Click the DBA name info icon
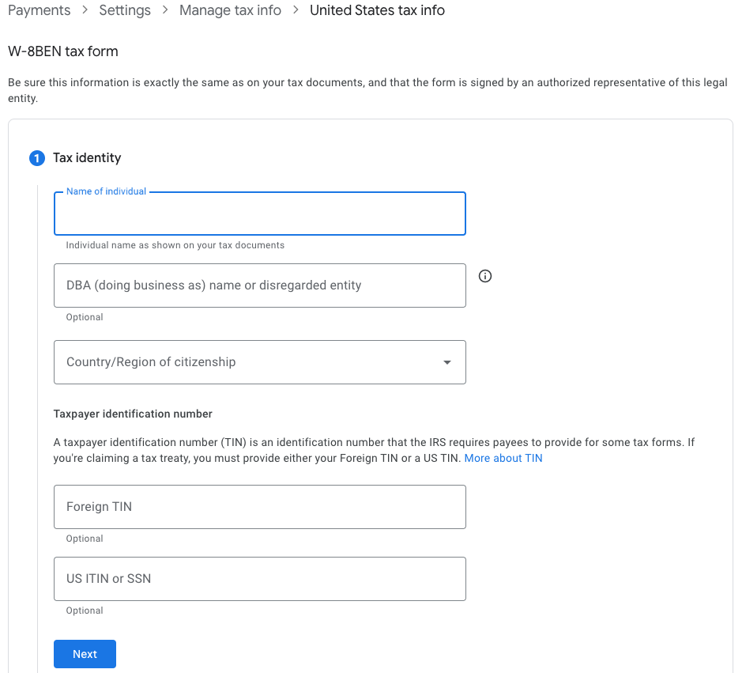Screen dimensions: 746x673 pos(484,276)
